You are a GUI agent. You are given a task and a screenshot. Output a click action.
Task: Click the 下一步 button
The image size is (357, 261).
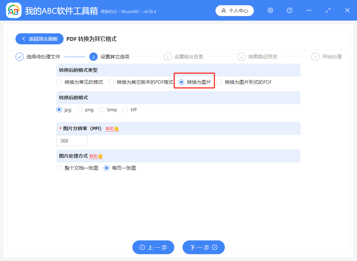203,247
